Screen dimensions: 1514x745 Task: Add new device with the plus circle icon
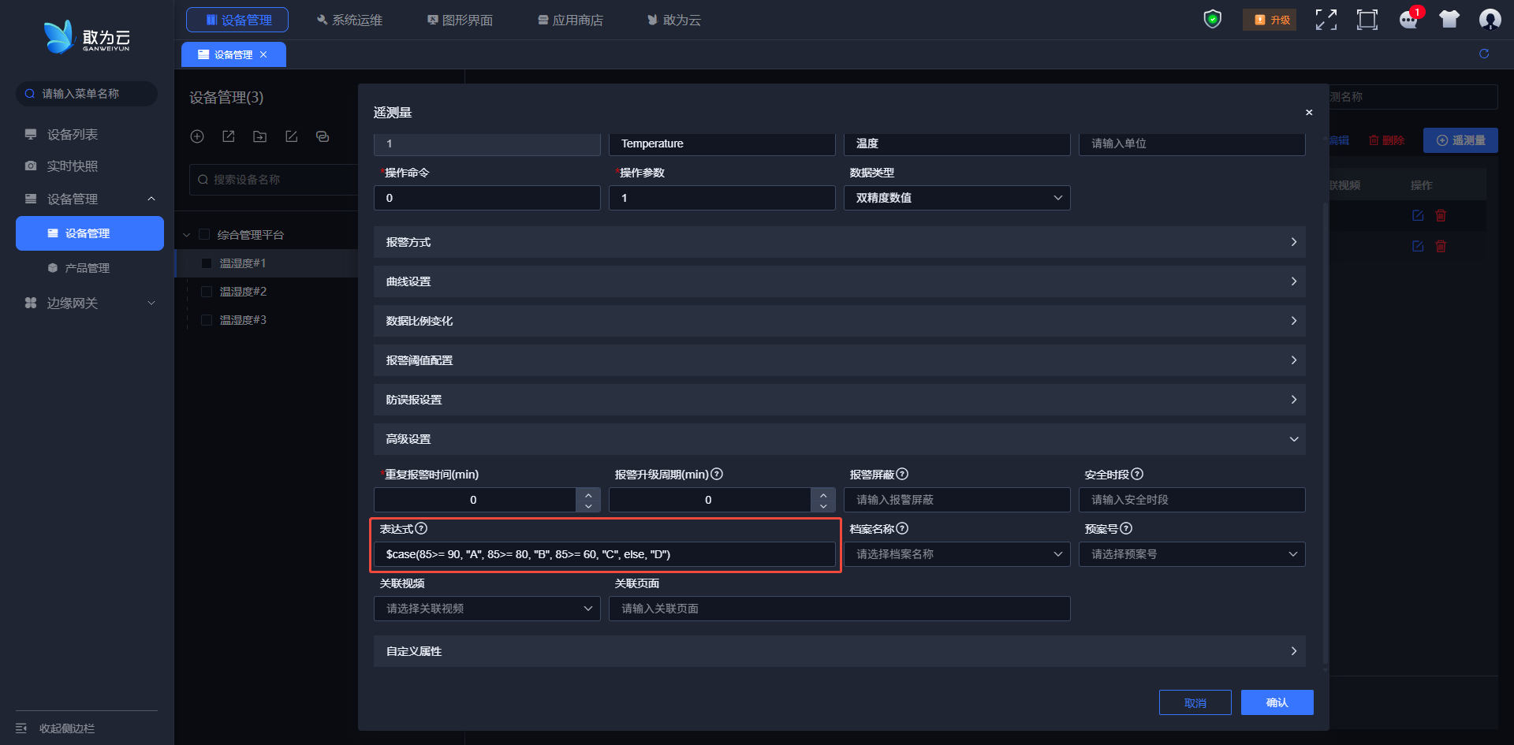click(x=197, y=136)
